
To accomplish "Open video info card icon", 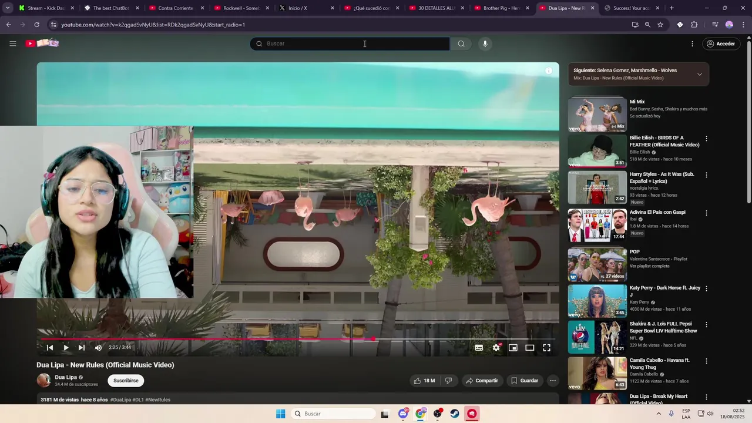I will tap(548, 70).
